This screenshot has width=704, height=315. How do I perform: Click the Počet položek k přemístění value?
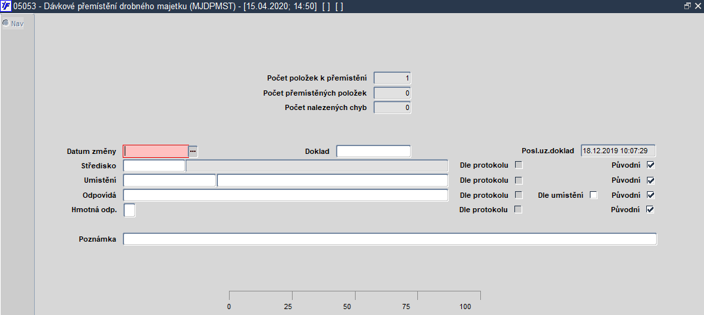pos(392,78)
